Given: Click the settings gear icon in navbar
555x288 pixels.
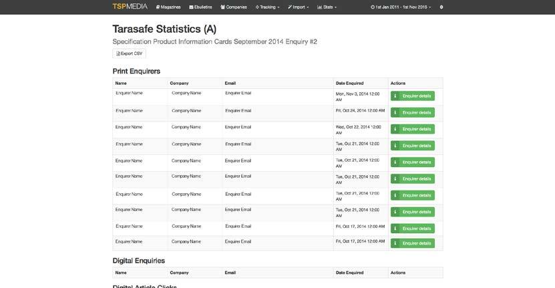Looking at the screenshot, I should [x=441, y=7].
